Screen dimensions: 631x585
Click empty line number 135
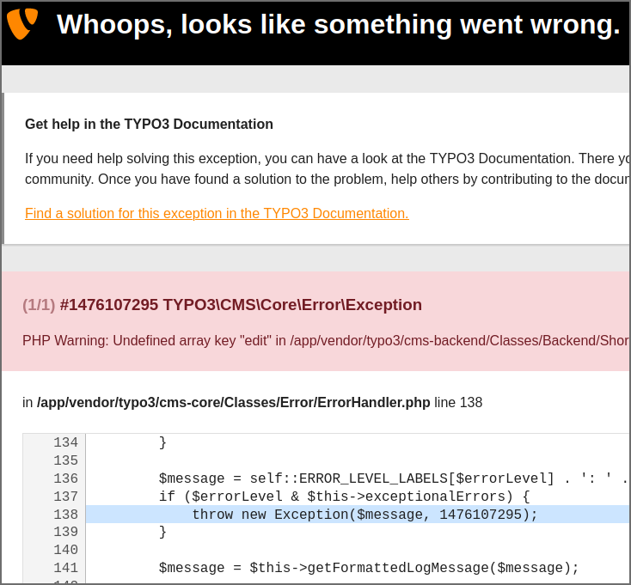point(65,460)
